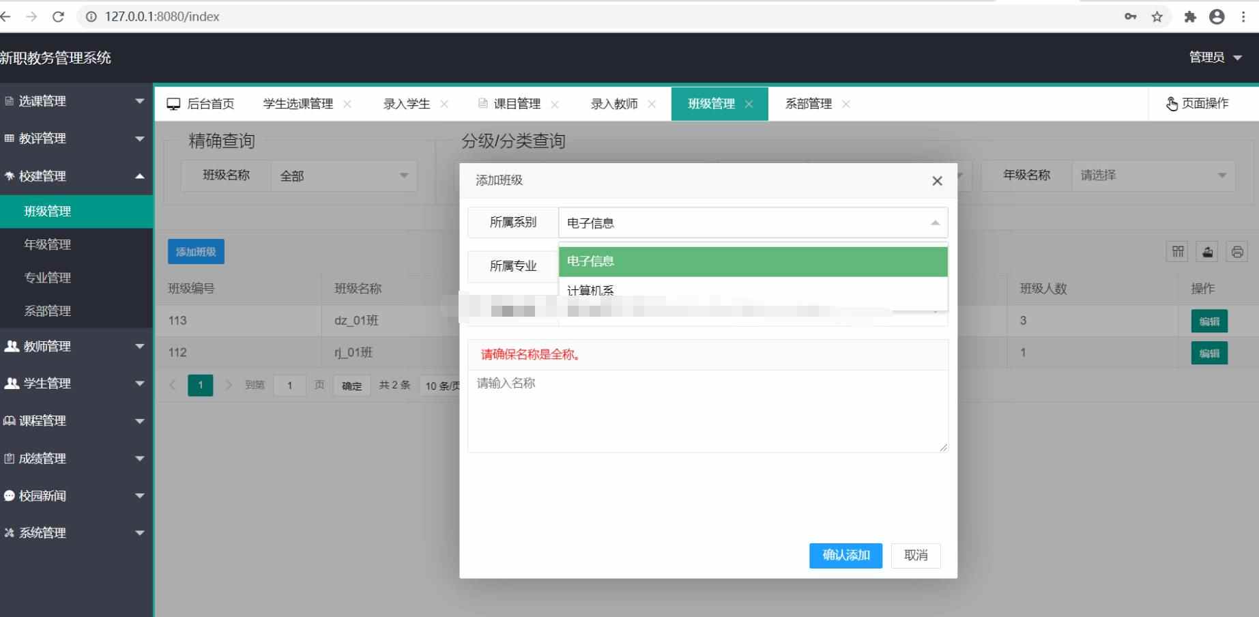Open the 所属系别 dropdown in dialog
This screenshot has width=1259, height=617.
[753, 223]
